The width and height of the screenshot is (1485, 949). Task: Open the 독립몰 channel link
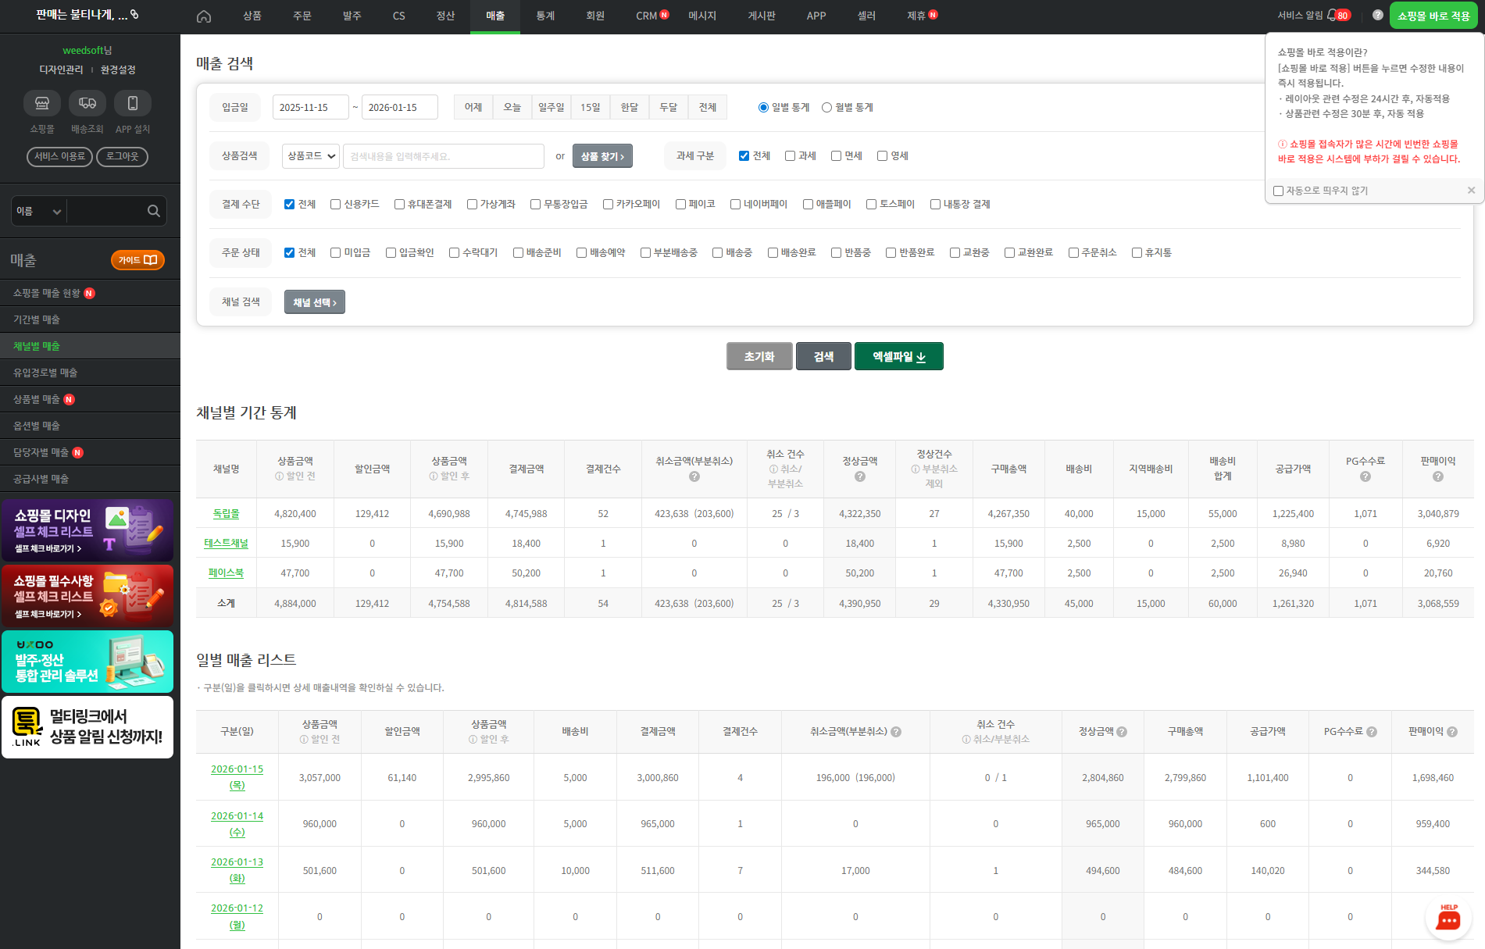(x=227, y=514)
